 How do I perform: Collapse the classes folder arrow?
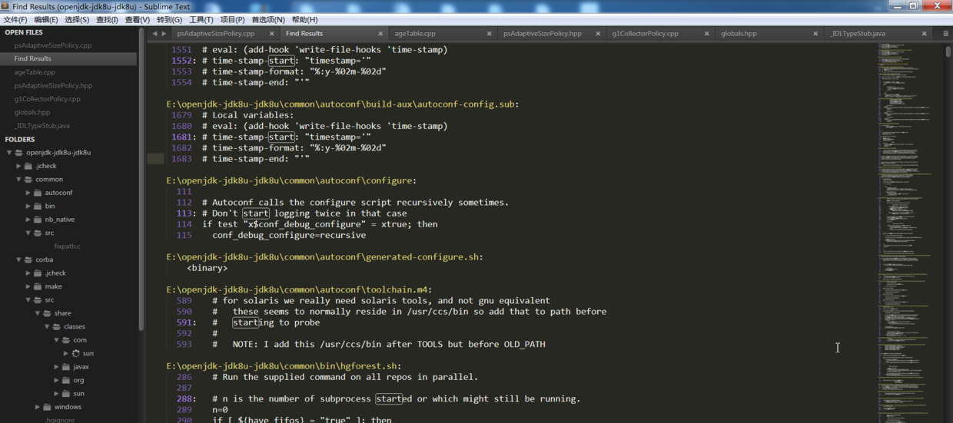tap(46, 327)
